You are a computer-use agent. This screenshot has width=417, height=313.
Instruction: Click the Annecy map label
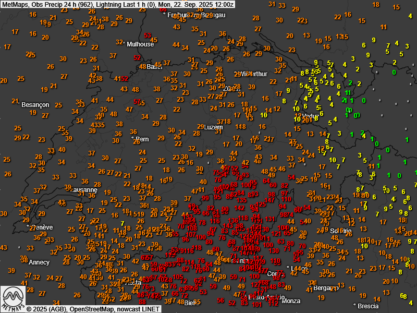39,262
